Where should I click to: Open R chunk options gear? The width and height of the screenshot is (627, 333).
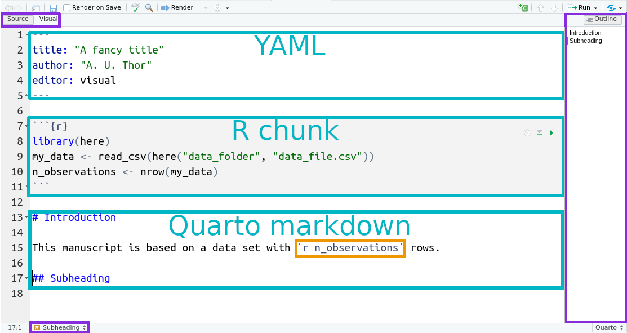pyautogui.click(x=527, y=133)
